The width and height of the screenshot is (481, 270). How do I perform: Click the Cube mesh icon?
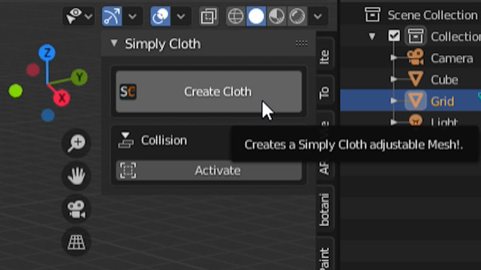(415, 79)
